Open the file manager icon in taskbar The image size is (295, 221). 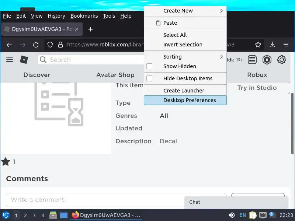coord(53,215)
